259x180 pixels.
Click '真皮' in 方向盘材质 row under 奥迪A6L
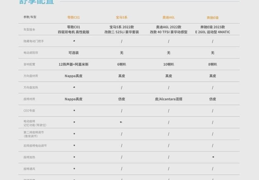tap(169, 76)
